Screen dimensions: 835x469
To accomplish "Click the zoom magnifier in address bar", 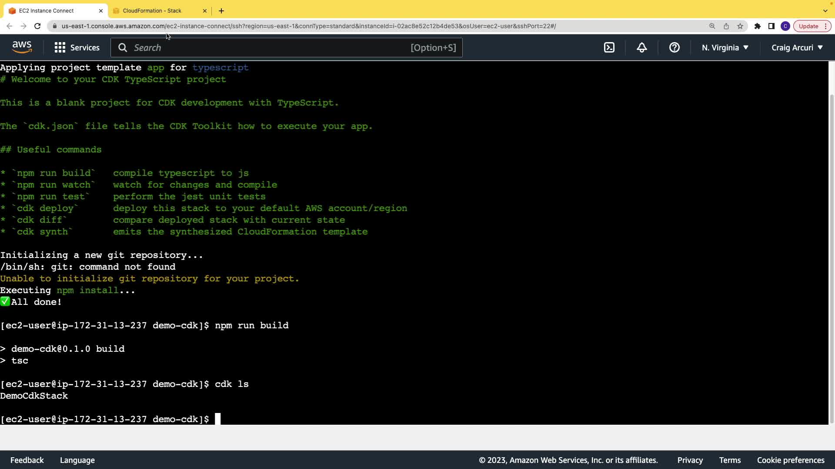I will (712, 26).
